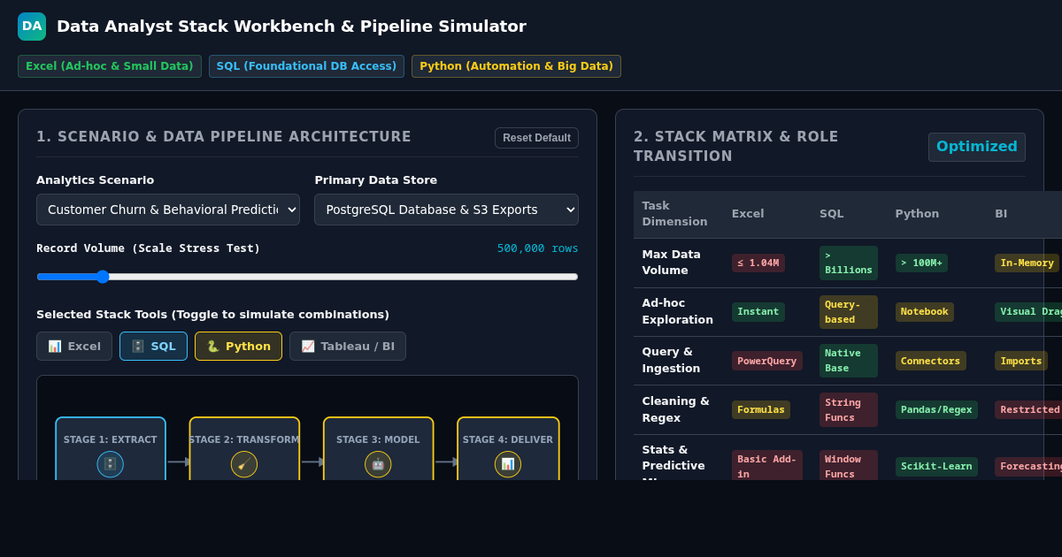1062x557 pixels.
Task: Toggle the Tableau / BI stack tool
Action: tap(348, 346)
